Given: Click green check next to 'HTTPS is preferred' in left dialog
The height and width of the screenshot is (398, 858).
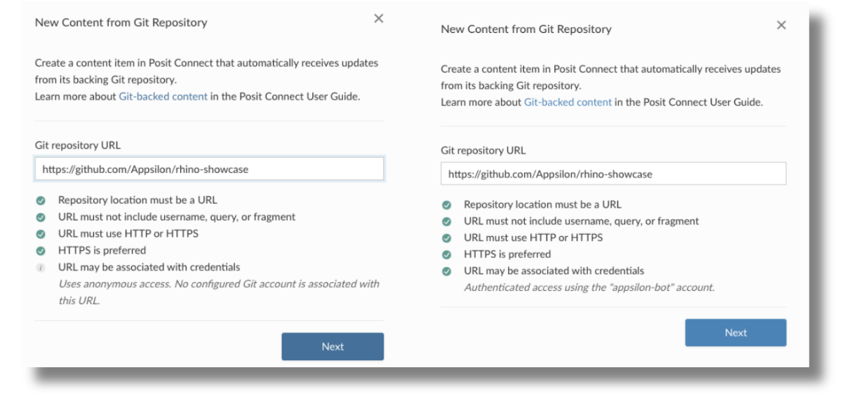Looking at the screenshot, I should tap(41, 251).
